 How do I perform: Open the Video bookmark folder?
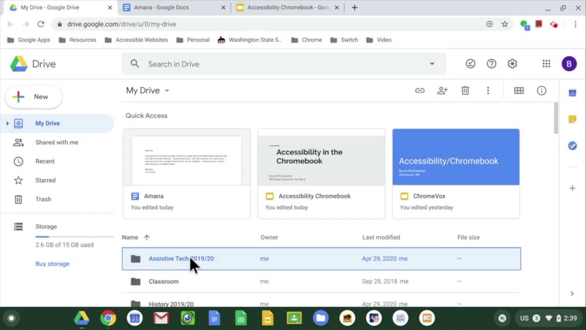click(379, 40)
